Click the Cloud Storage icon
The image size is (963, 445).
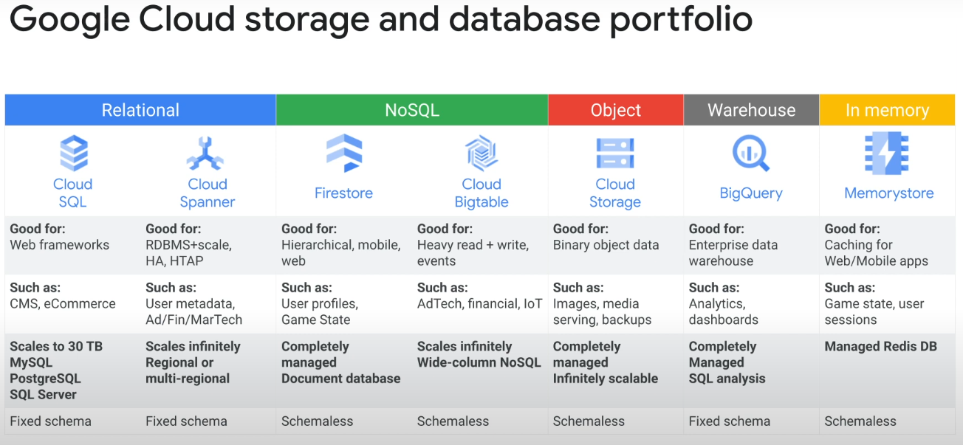(615, 153)
